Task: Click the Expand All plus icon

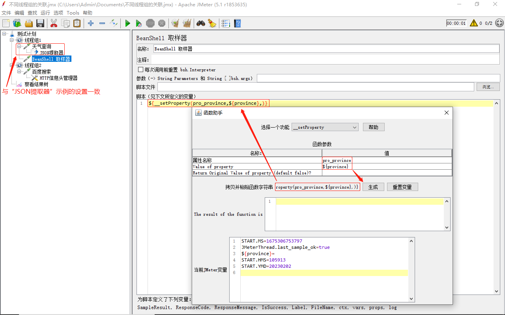Action: (91, 23)
